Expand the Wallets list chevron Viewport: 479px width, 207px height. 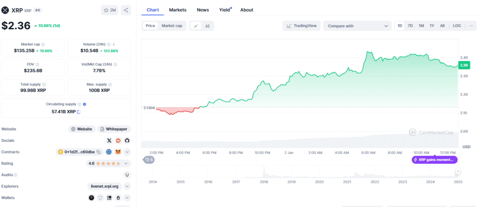point(127,198)
